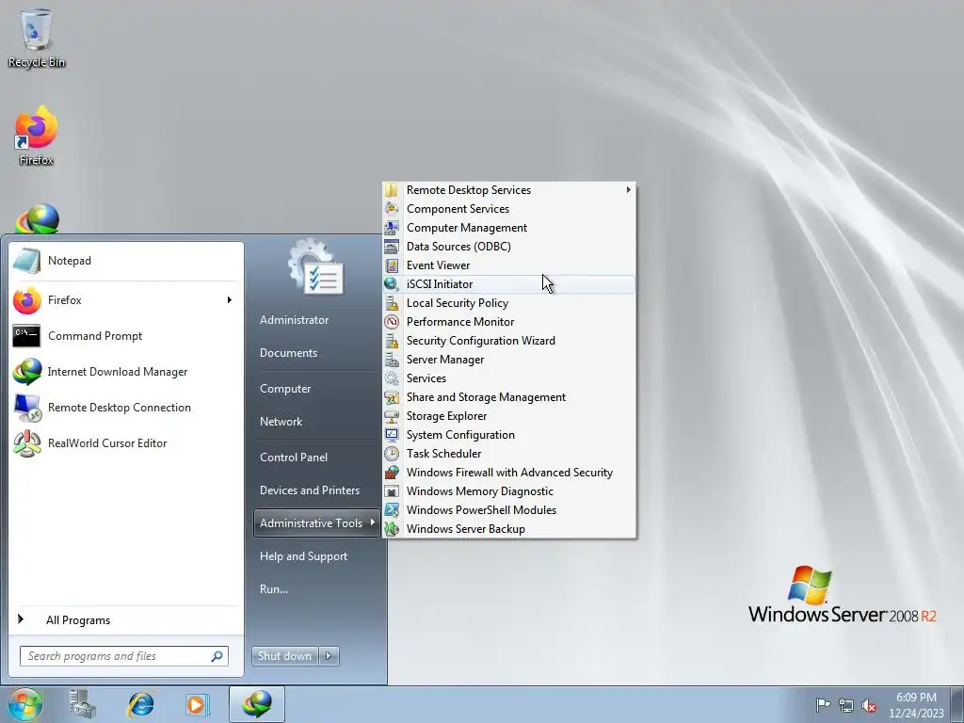Click the Windows Memory Diagnostic icon
This screenshot has width=964, height=723.
point(392,491)
